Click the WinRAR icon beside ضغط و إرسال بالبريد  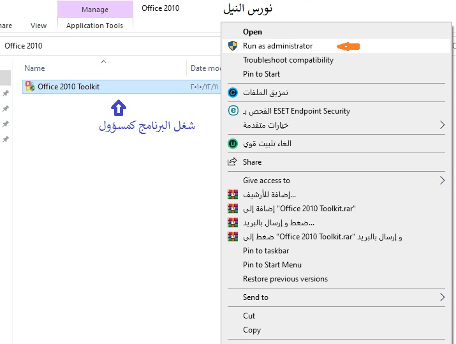233,223
